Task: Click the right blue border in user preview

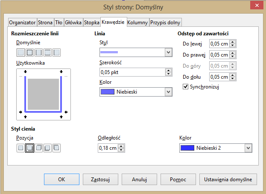Action: pos(61,94)
